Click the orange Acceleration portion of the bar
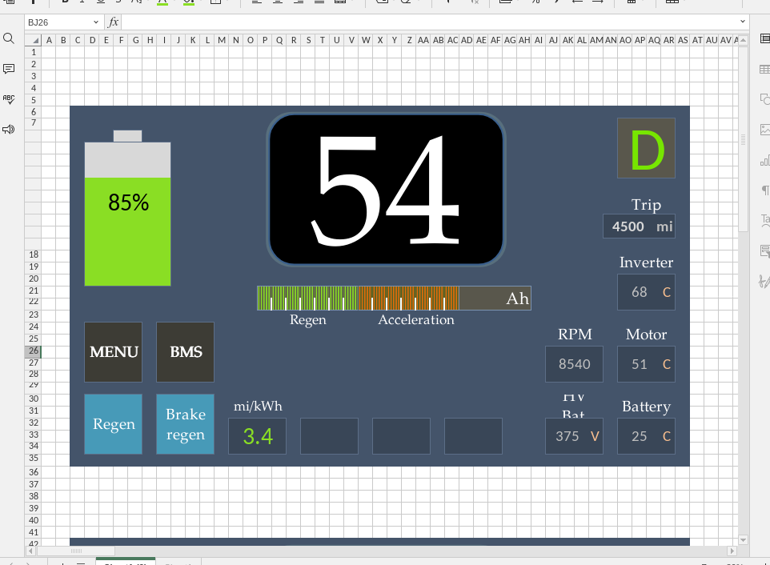This screenshot has height=565, width=770. (408, 298)
